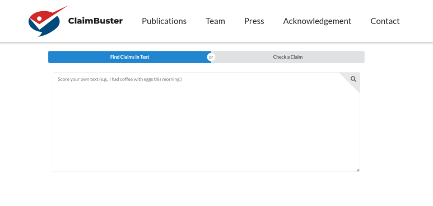Open the ClaimBuster home link text
The height and width of the screenshot is (206, 433).
(95, 21)
